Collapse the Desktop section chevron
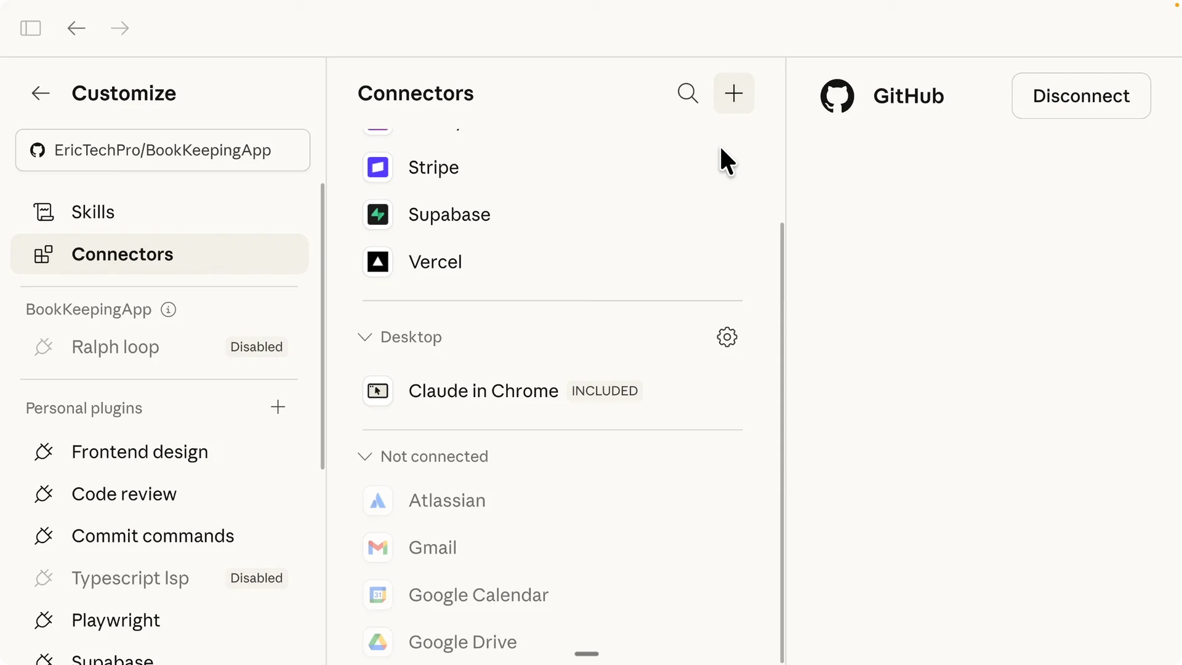This screenshot has height=665, width=1182. (x=364, y=337)
